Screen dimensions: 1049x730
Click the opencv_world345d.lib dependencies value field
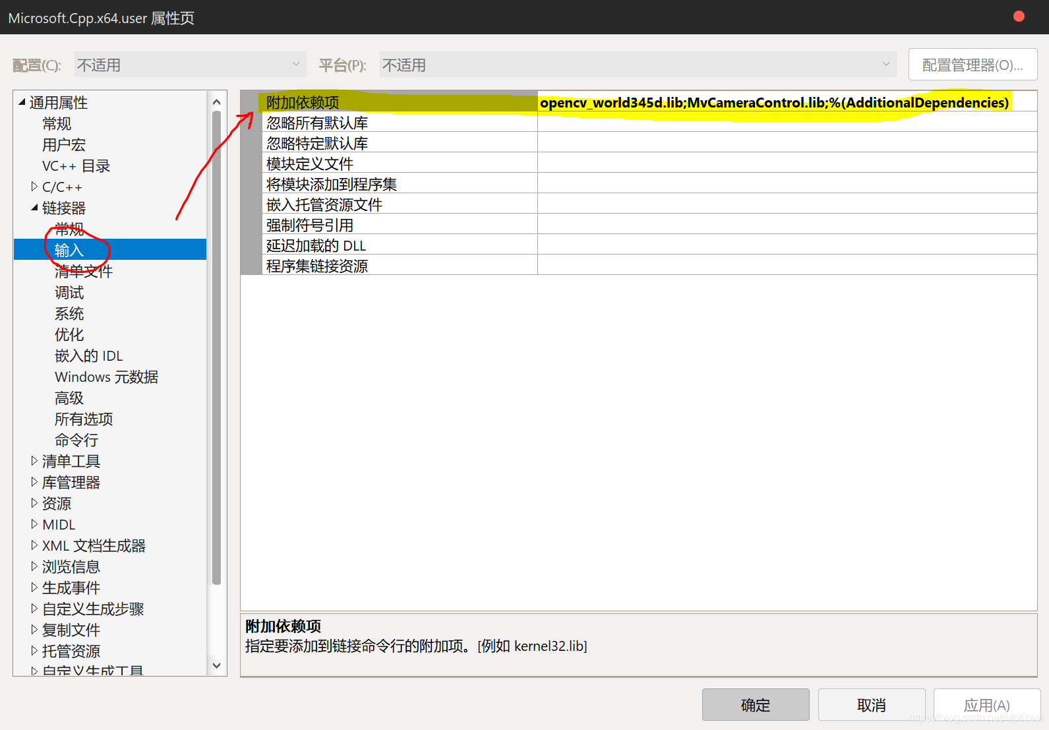[x=787, y=102]
